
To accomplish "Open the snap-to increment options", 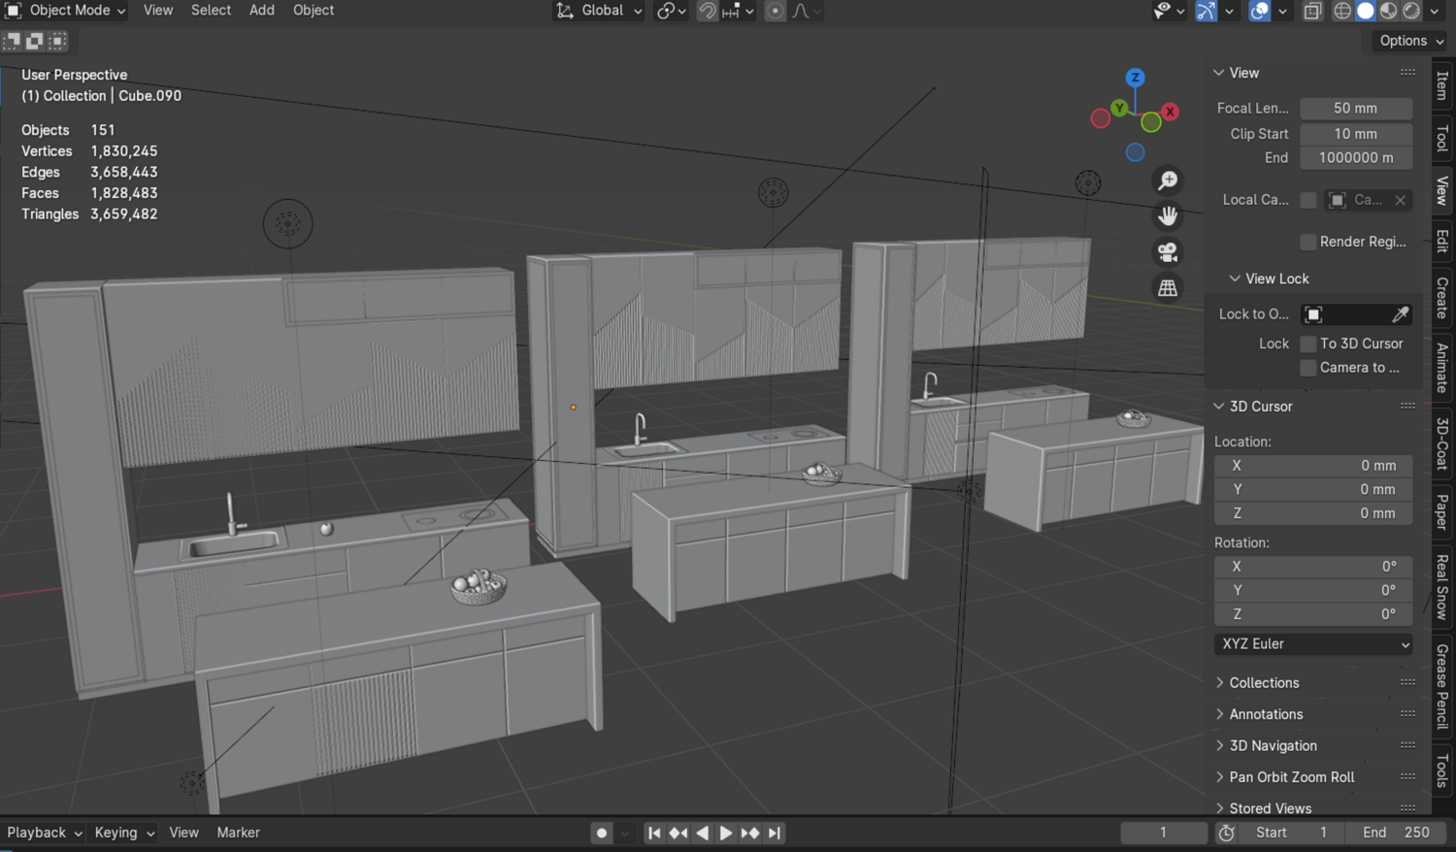I will point(739,11).
